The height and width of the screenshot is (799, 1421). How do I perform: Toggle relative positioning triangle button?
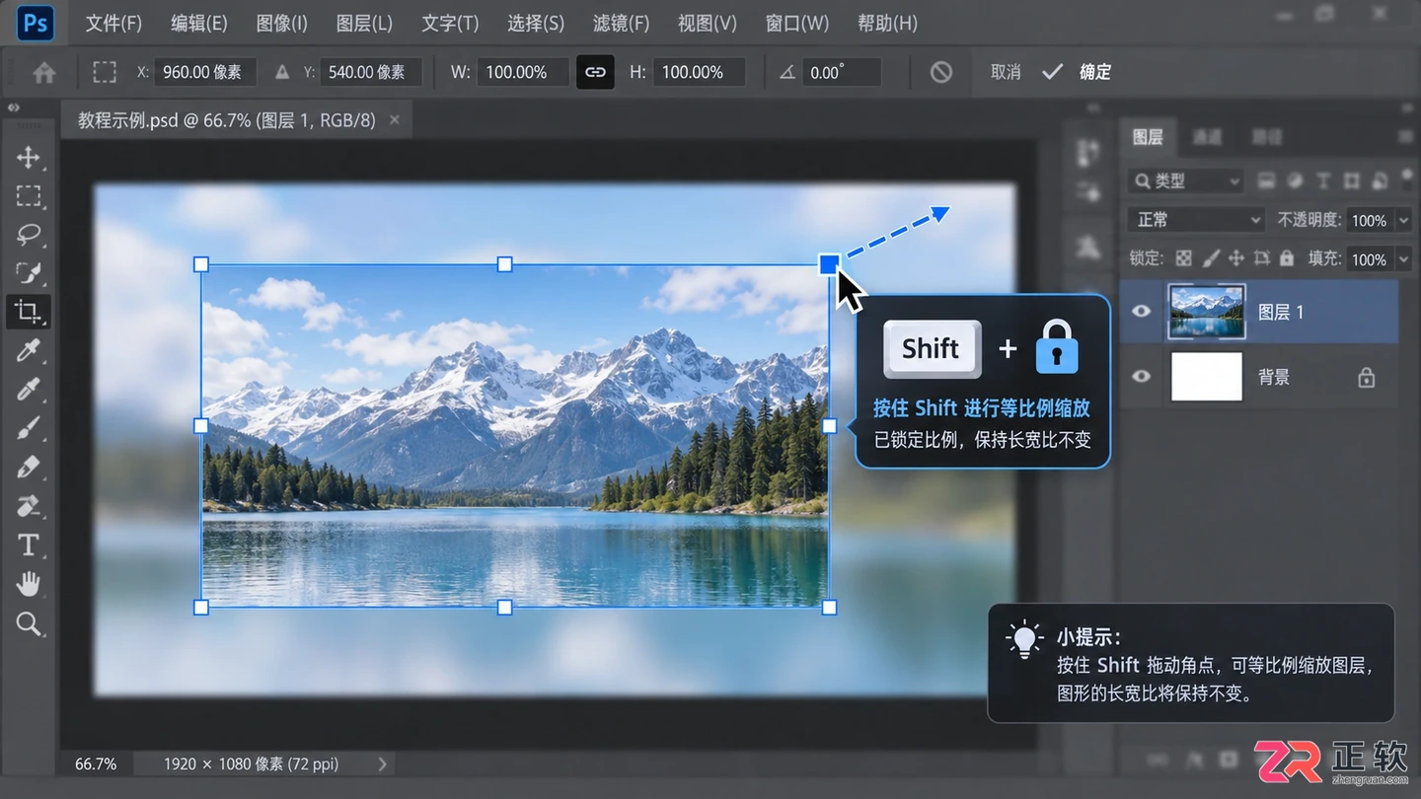(x=282, y=72)
